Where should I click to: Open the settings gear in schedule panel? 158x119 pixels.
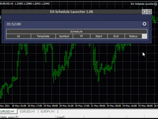tap(144, 24)
